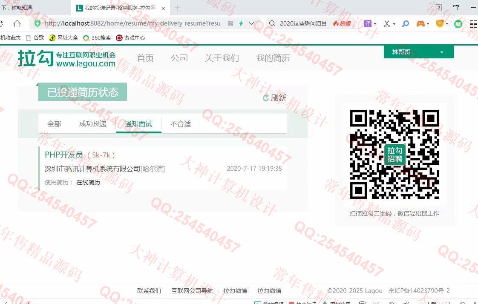Click the 联系我们 footer link
The width and height of the screenshot is (478, 304).
click(x=149, y=291)
